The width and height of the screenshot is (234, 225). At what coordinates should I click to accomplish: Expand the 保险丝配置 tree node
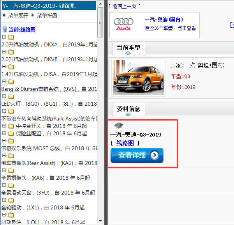(x=4, y=133)
